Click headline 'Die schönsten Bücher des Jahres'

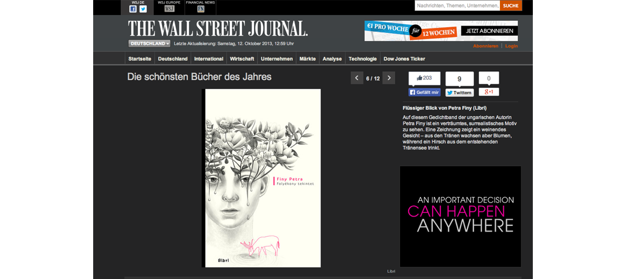(199, 77)
